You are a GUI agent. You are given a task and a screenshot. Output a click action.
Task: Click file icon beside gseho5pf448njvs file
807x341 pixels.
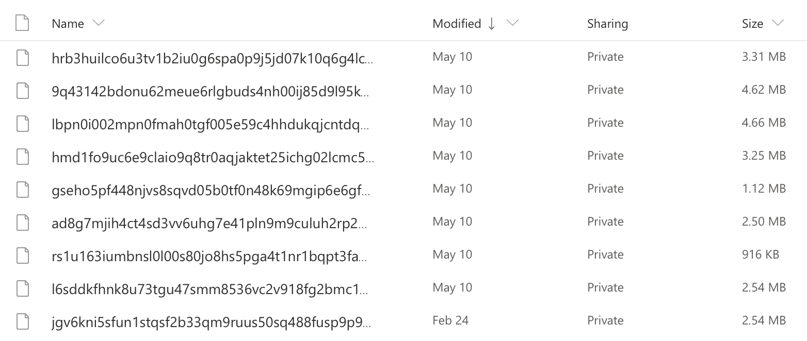coord(22,189)
